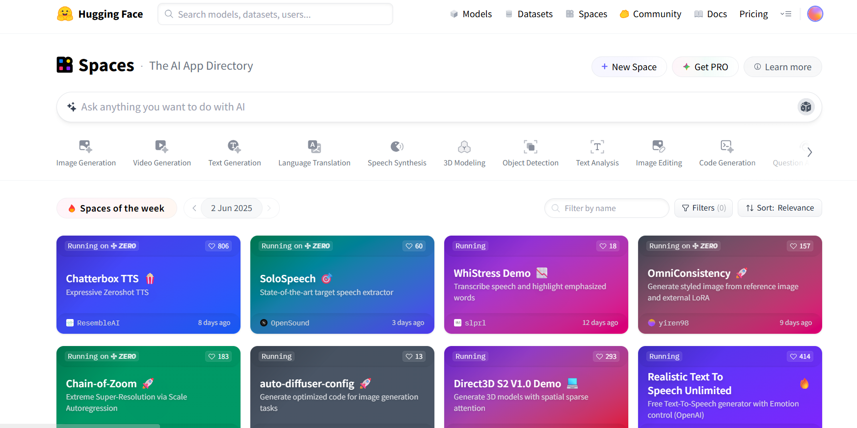Click the dice icon in AI search bar
This screenshot has width=857, height=428.
[x=806, y=107]
